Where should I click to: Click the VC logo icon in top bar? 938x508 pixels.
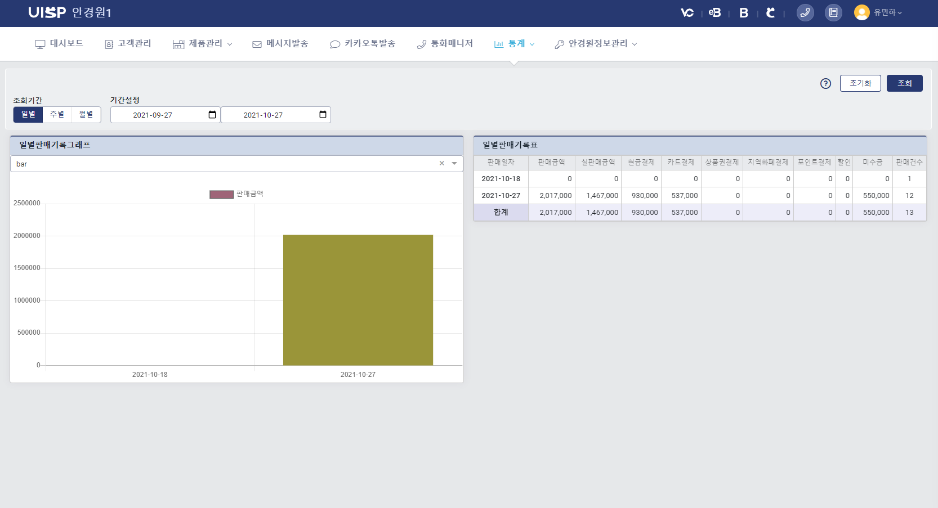pyautogui.click(x=687, y=12)
